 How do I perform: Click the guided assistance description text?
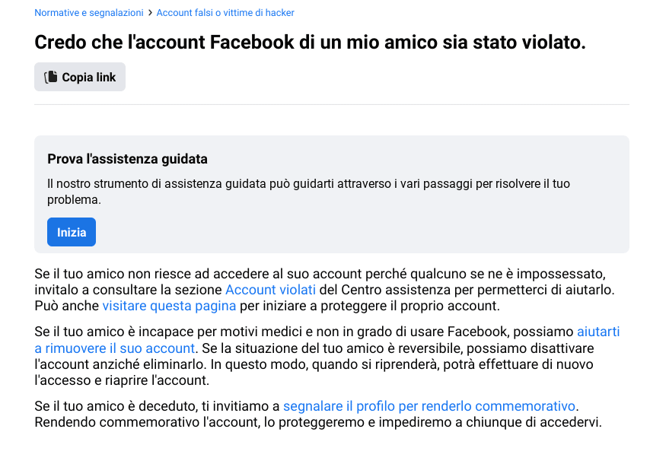click(x=308, y=192)
